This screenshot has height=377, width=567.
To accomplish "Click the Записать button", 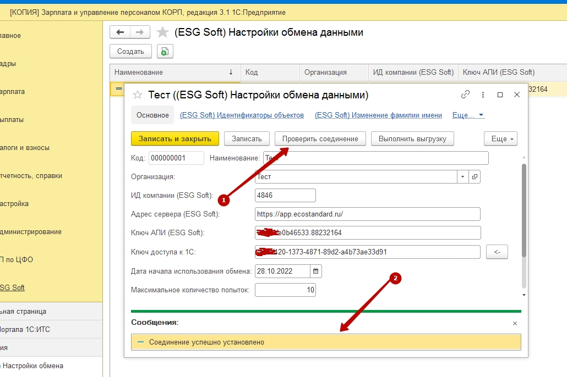I will (x=247, y=138).
